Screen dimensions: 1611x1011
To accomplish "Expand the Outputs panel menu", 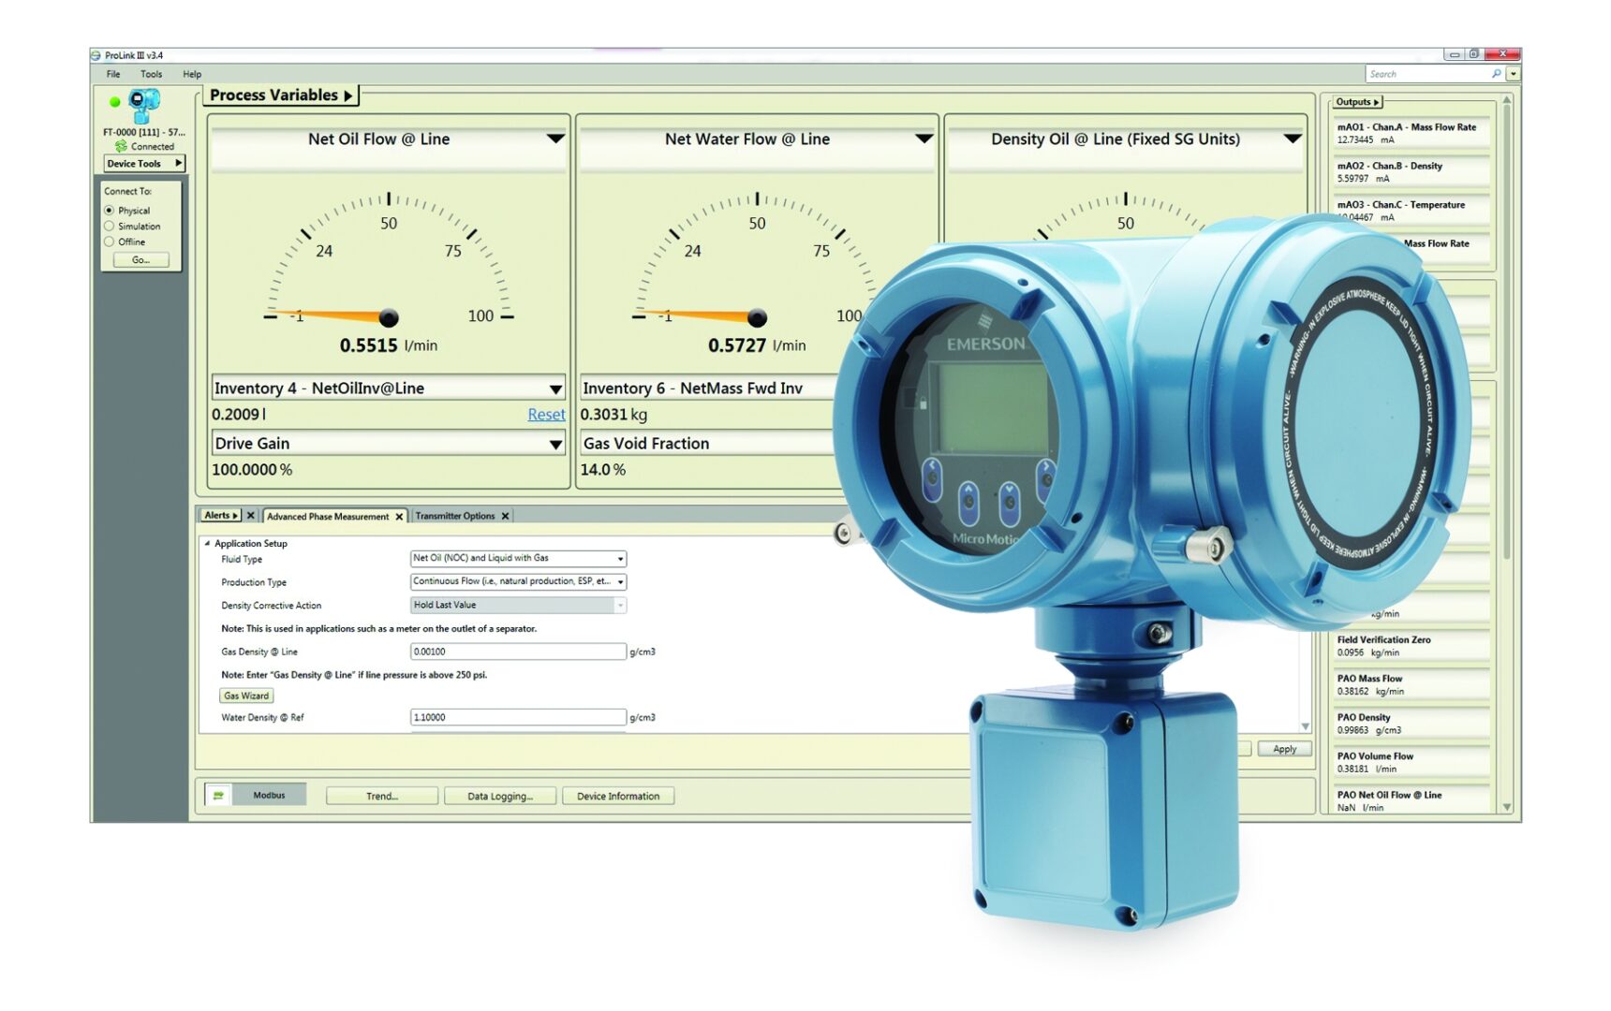I will coord(1357,102).
